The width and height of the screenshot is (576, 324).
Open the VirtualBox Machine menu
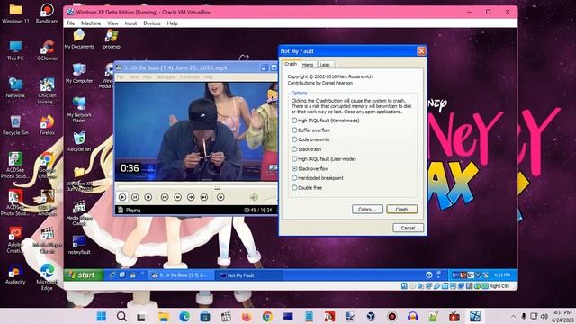click(91, 23)
